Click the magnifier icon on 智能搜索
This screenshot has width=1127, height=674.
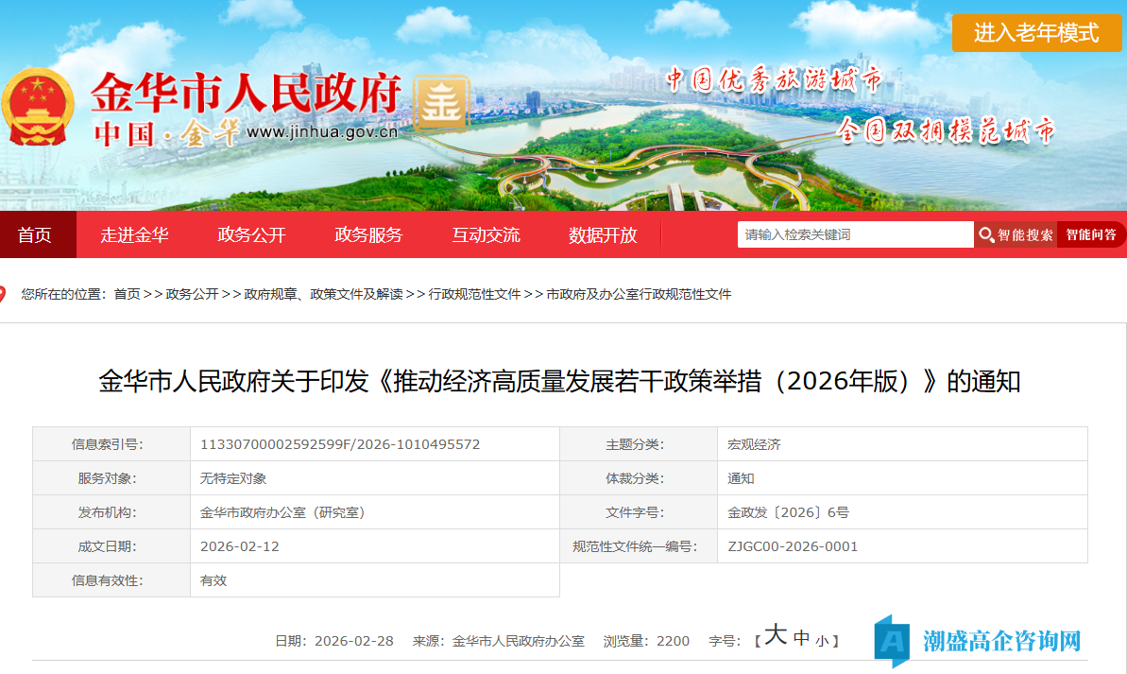pyautogui.click(x=985, y=234)
